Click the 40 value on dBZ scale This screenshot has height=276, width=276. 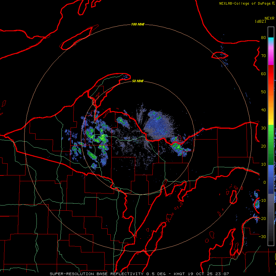point(263,110)
